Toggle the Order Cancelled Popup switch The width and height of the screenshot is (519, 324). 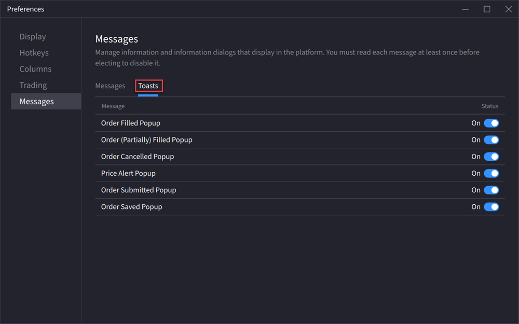[491, 157]
